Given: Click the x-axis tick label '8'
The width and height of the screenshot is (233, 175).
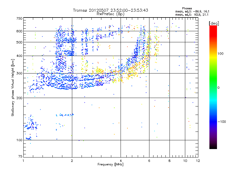Looking at the screenshot, I should (170, 161).
